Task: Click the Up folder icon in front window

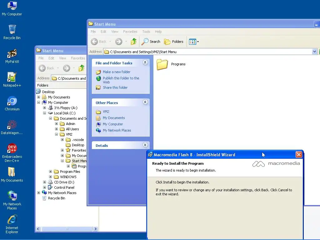Action: click(x=134, y=42)
